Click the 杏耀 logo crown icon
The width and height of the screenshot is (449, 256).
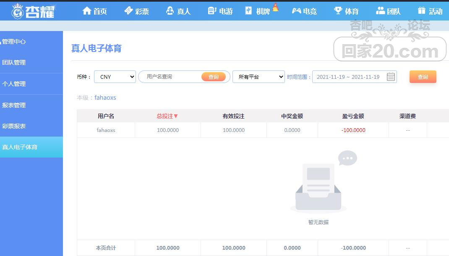point(18,11)
